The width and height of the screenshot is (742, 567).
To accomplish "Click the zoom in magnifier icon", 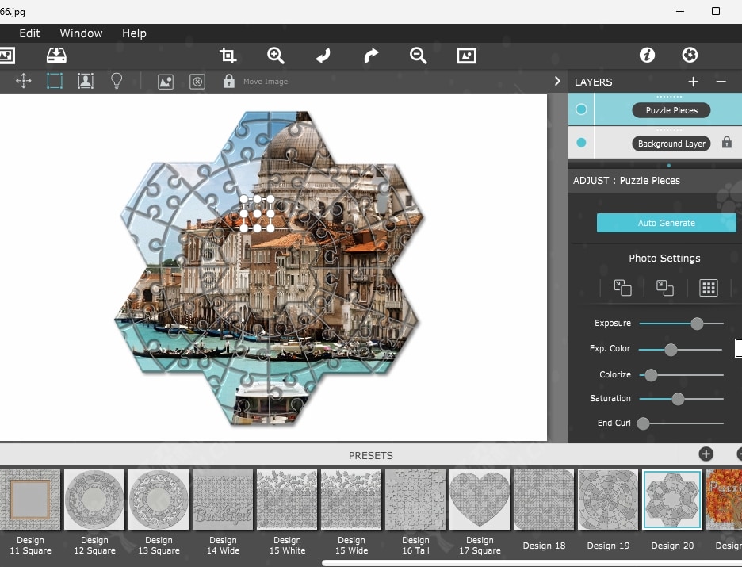I will (276, 56).
